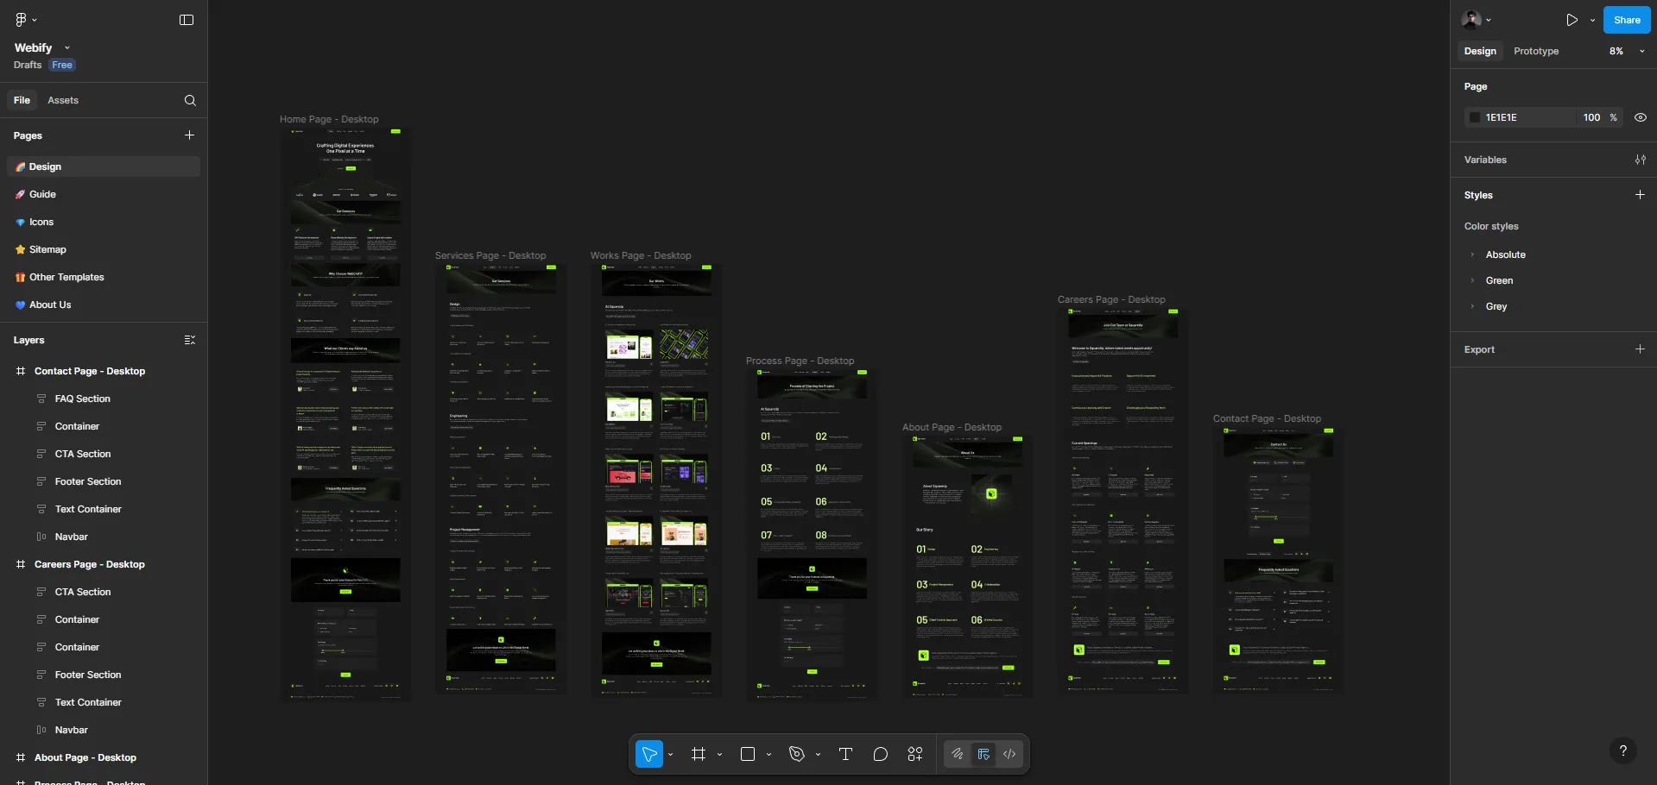1657x785 pixels.
Task: Toggle page color visibility with the eye icon
Action: pyautogui.click(x=1639, y=117)
